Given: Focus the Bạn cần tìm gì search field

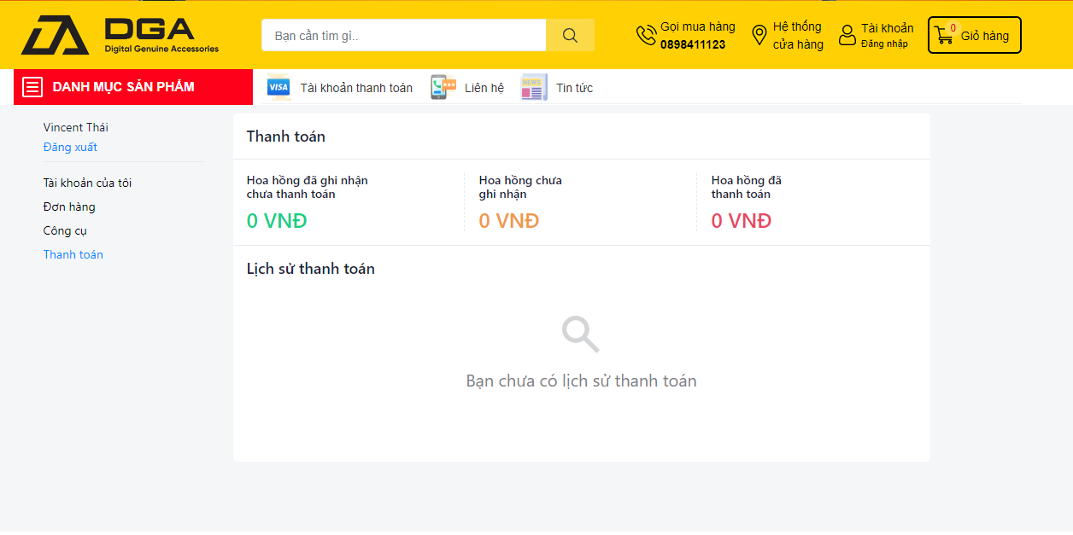Looking at the screenshot, I should pyautogui.click(x=403, y=36).
